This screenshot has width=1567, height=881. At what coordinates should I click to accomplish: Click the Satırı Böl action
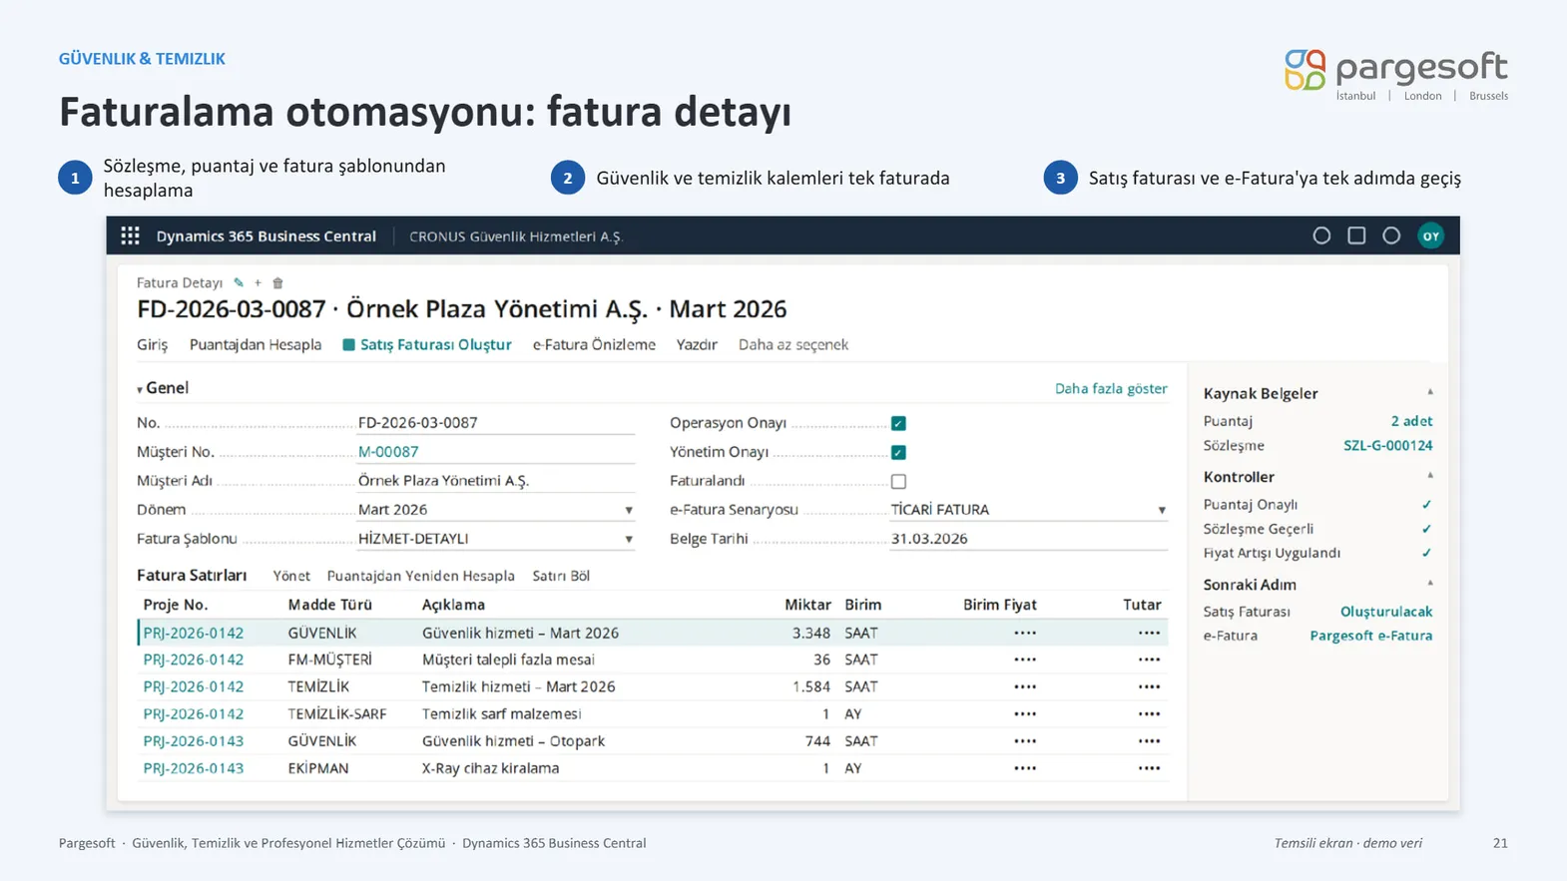561,576
